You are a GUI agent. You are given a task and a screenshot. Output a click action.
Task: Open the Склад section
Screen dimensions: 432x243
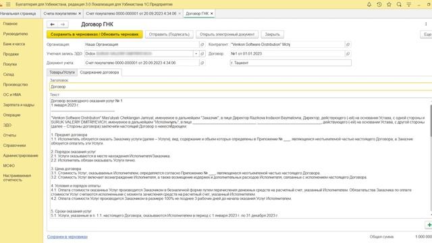click(9, 74)
